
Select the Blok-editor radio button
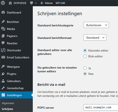point(85,56)
